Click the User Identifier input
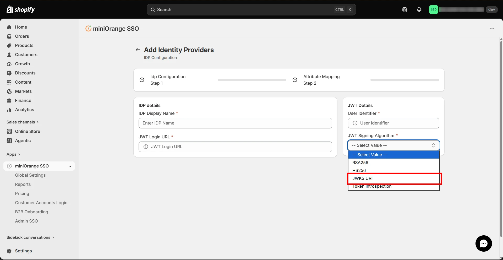Screen dimensions: 503x260 point(393,123)
